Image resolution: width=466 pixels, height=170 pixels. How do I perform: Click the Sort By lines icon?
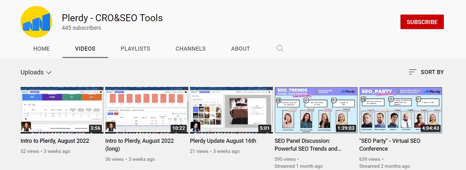pyautogui.click(x=412, y=72)
